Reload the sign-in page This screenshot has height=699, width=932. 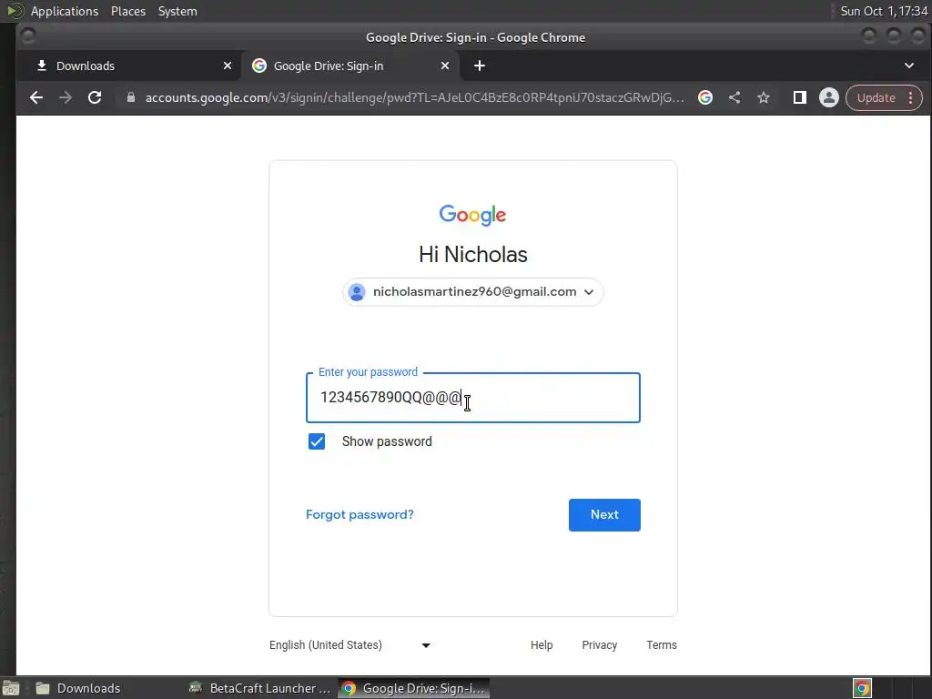[95, 97]
